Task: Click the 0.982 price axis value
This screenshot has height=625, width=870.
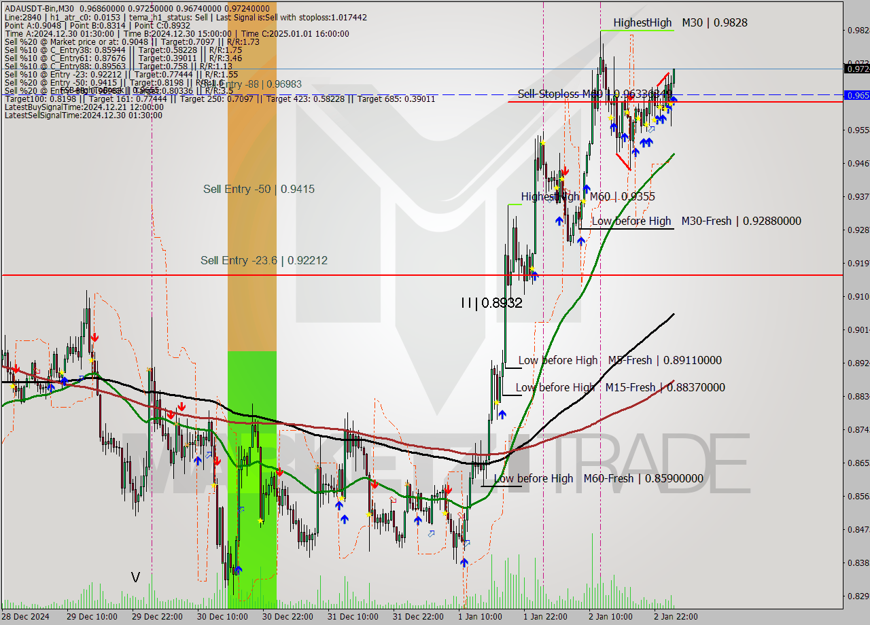Action: [857, 30]
